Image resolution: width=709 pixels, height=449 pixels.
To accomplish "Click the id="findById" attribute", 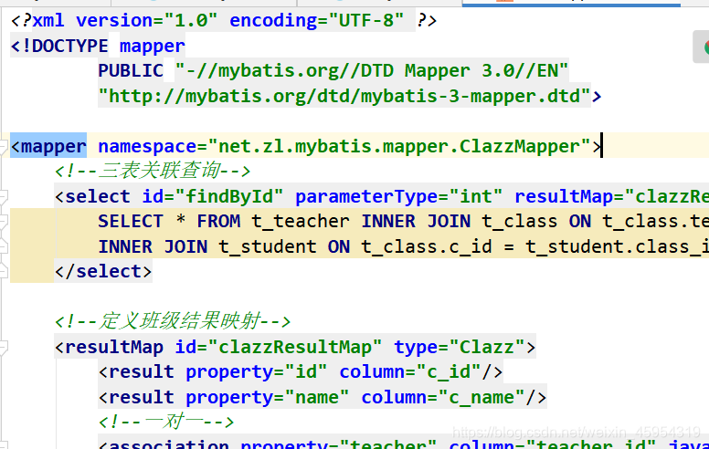I will [x=213, y=196].
